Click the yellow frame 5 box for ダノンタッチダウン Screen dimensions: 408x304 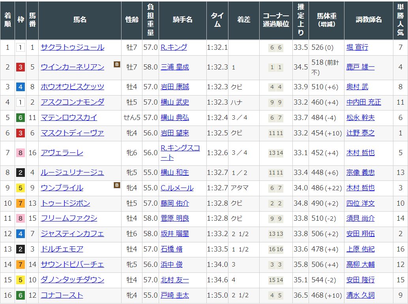[21, 280]
